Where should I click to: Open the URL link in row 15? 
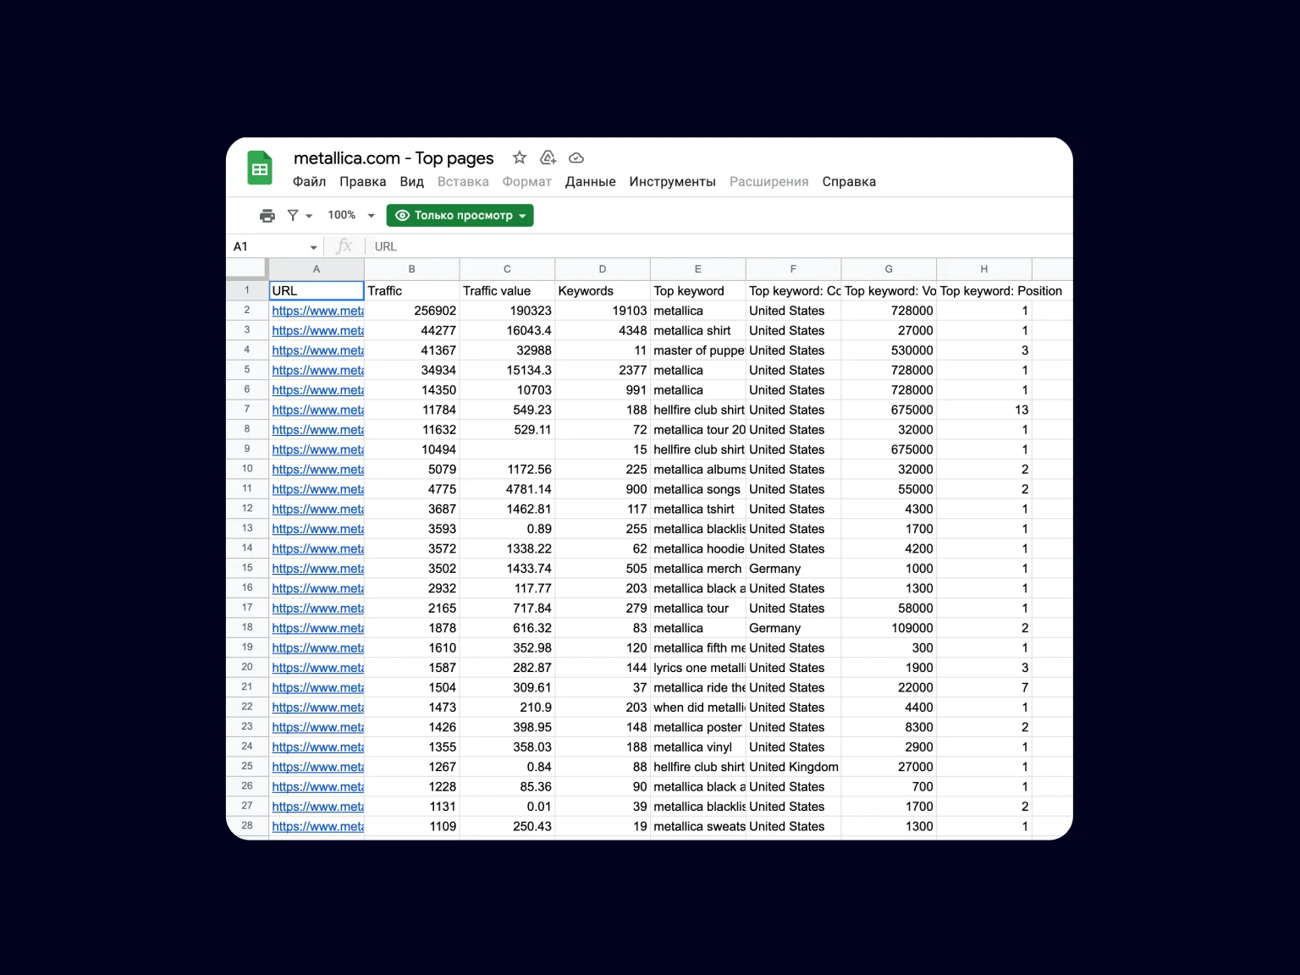click(317, 569)
